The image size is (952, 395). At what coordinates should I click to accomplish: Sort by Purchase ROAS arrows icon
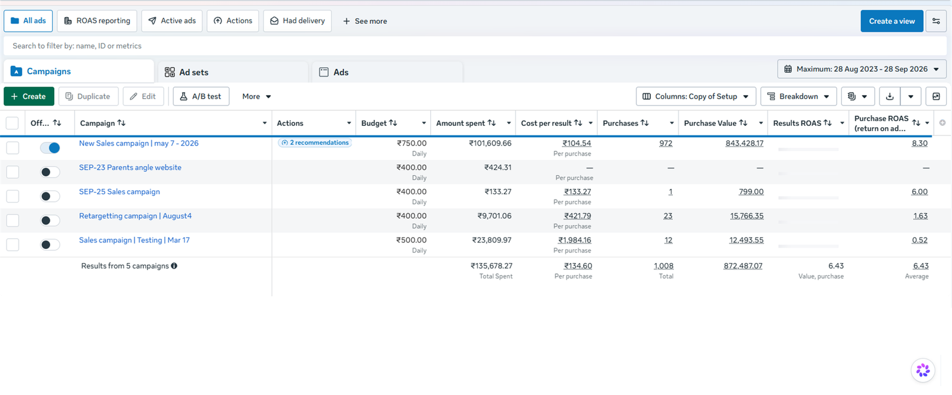pos(916,123)
